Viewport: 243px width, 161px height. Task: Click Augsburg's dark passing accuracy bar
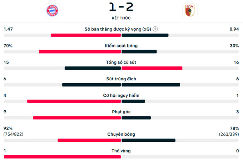pos(148,140)
